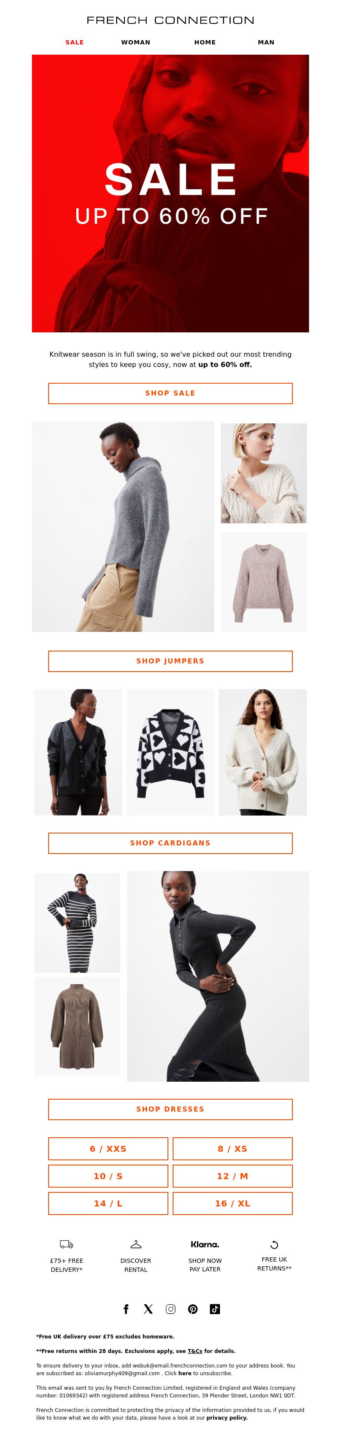Choose size 12 / M
The image size is (341, 1441).
233,1176
